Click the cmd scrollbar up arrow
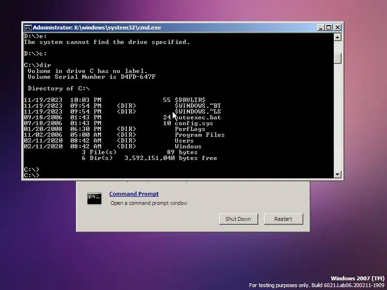This screenshot has height=290, width=387. pos(337,37)
